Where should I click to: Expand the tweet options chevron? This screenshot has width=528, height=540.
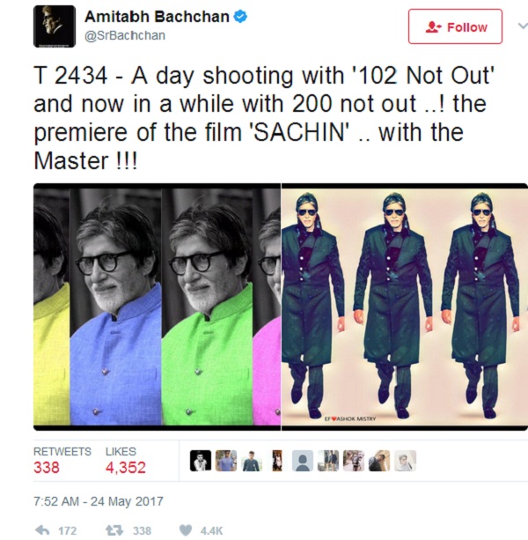[x=523, y=26]
